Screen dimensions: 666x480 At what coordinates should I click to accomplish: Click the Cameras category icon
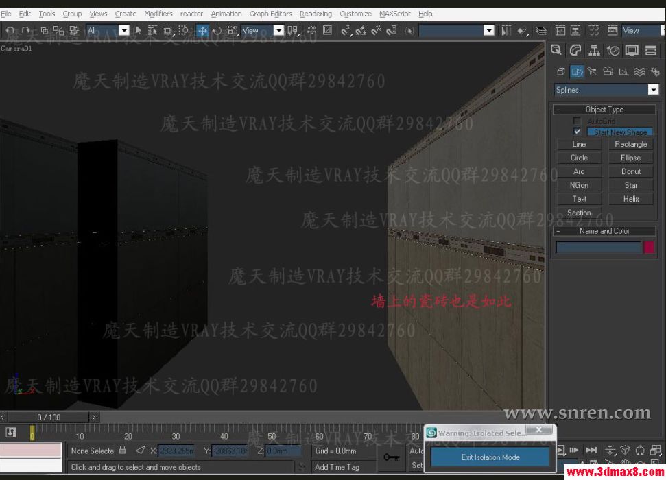point(609,71)
